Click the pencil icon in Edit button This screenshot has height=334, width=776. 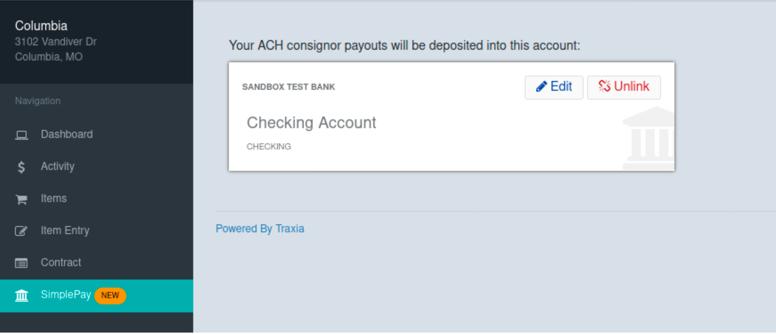pyautogui.click(x=541, y=87)
